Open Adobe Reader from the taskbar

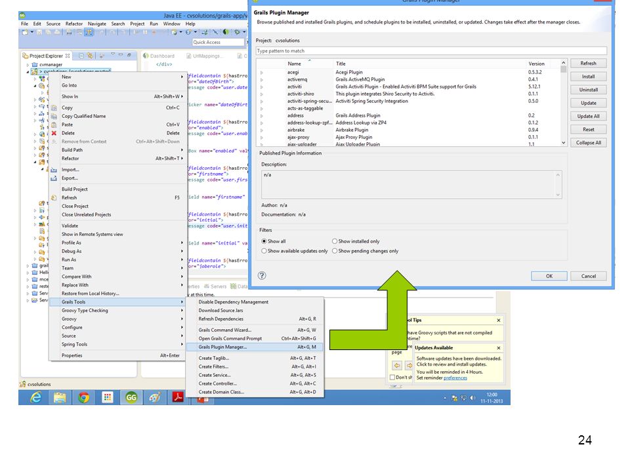point(178,397)
